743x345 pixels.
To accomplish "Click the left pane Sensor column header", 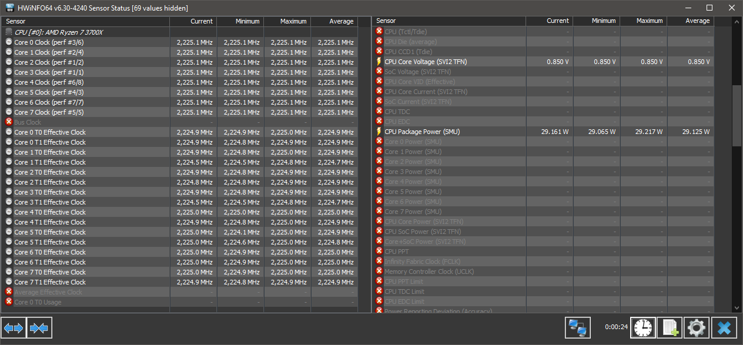I will pos(85,21).
